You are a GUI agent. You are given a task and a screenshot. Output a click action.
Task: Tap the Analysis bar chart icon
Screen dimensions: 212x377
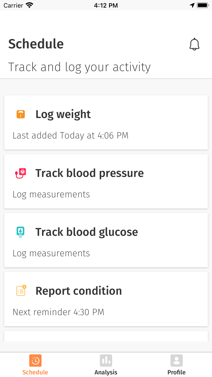(x=106, y=361)
